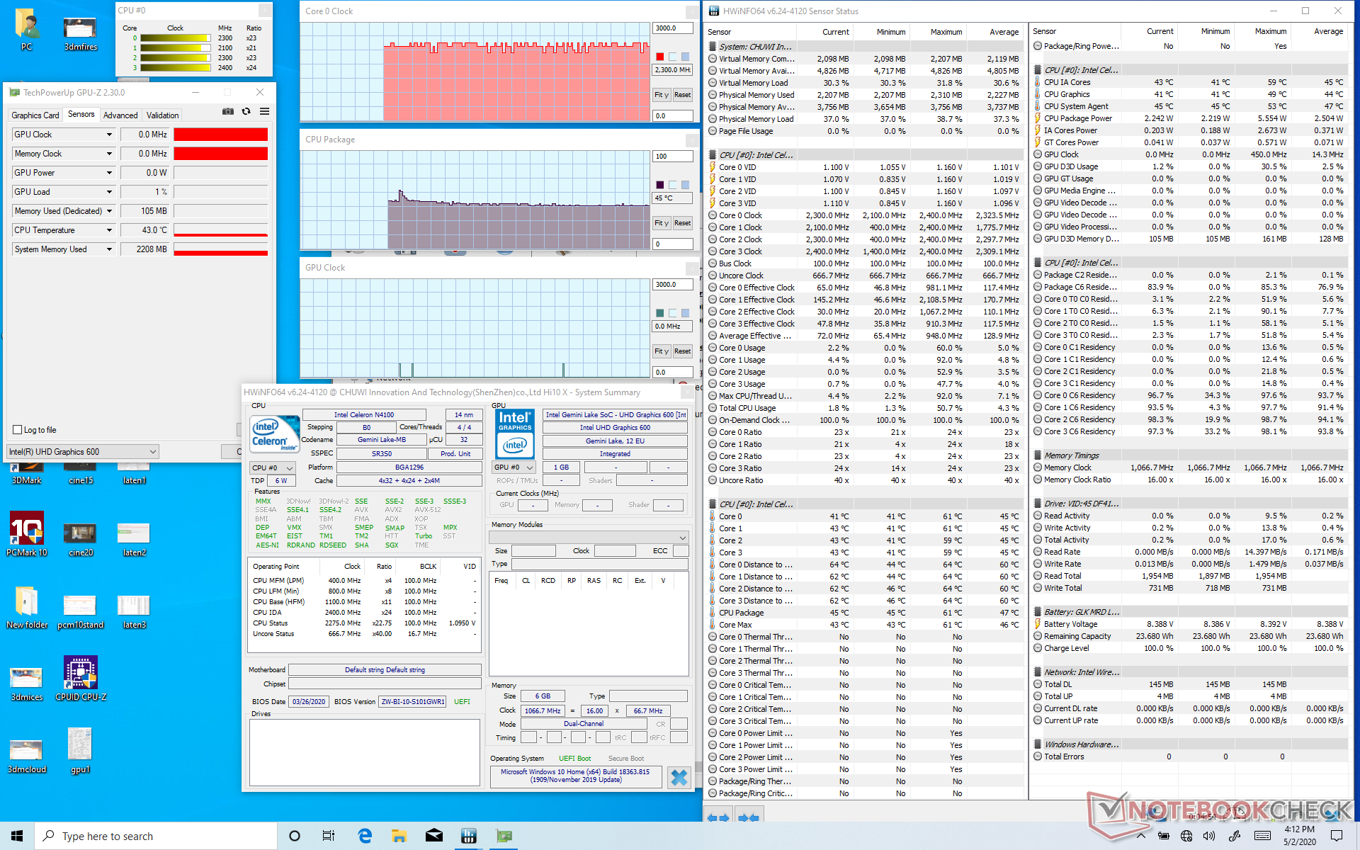
Task: Enable the Log to file checkbox
Action: (18, 430)
